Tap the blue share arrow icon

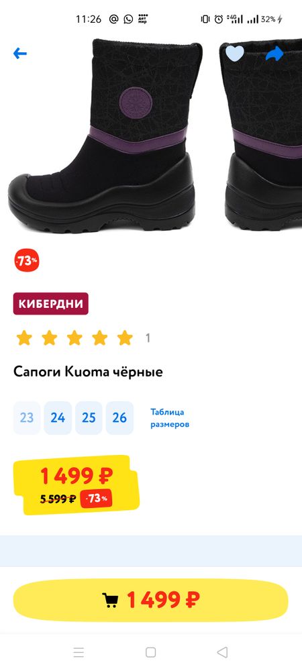[x=274, y=53]
